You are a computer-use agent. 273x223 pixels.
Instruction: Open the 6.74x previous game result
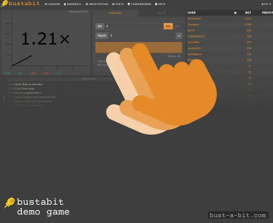pyautogui.click(x=7, y=73)
